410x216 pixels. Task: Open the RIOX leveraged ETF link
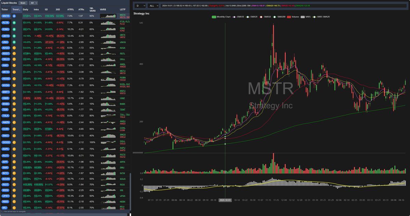[123, 184]
